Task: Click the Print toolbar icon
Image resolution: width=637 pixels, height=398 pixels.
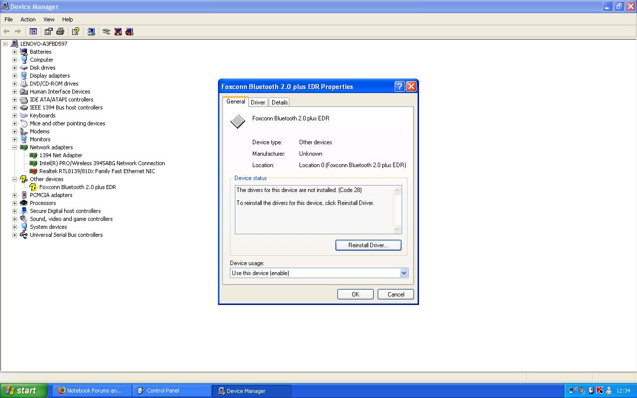Action: (60, 31)
